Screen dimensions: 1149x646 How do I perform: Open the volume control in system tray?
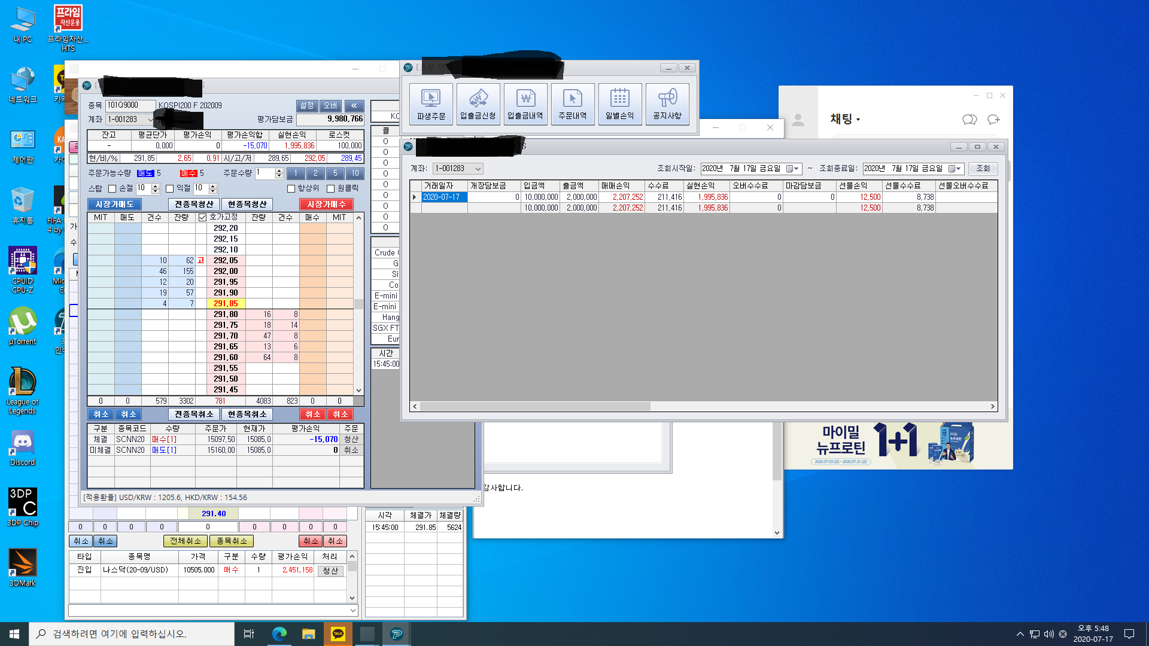tap(1048, 634)
